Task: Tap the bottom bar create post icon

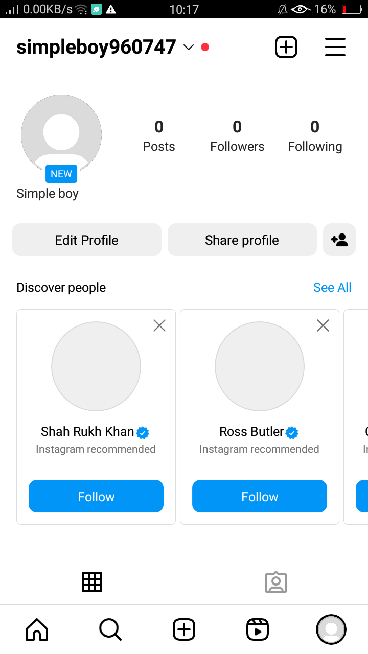Action: point(184,629)
